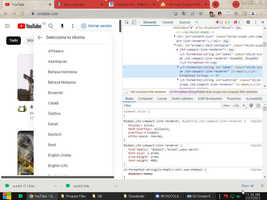267x200 pixels.
Task: Switch to the Character.AI browser tab
Action: tap(132, 5)
